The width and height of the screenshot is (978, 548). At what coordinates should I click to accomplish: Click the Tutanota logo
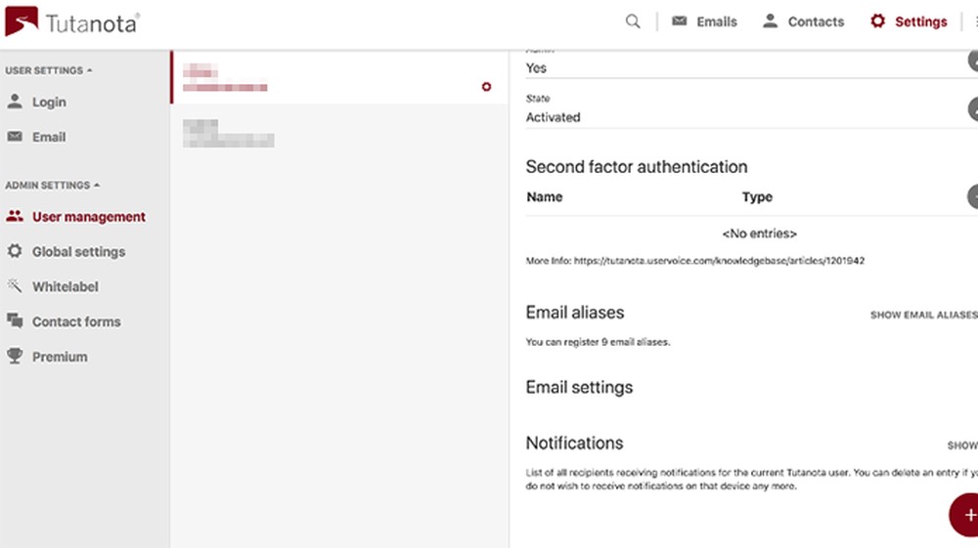71,21
